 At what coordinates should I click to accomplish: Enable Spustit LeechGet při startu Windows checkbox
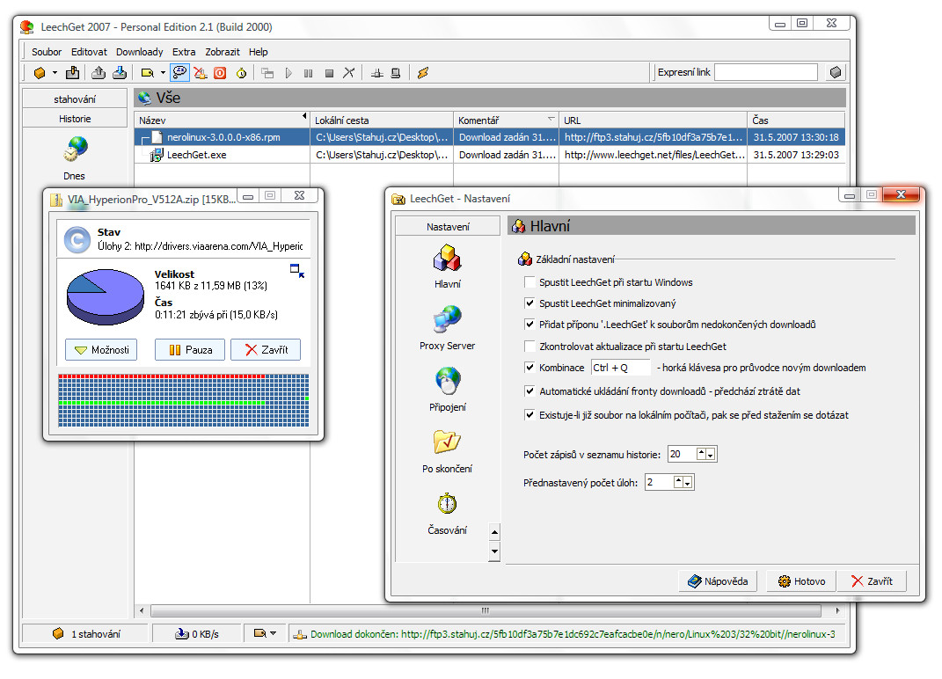[529, 281]
